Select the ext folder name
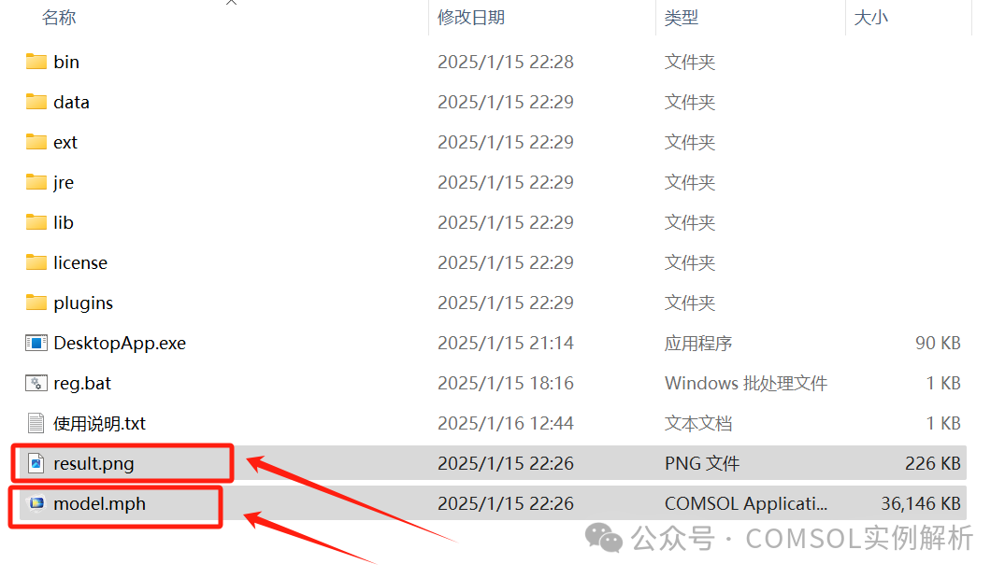 [65, 142]
